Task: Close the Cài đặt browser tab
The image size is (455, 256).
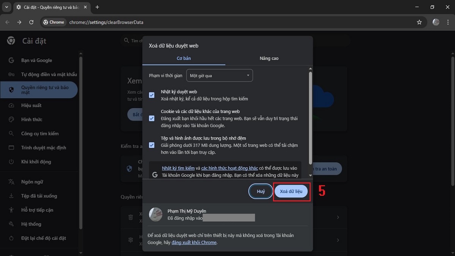Action: coord(85,7)
